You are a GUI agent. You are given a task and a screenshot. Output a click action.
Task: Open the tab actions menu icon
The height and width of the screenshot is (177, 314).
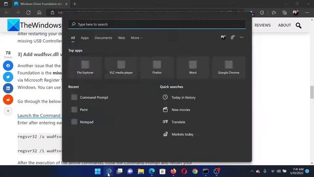point(6,4)
